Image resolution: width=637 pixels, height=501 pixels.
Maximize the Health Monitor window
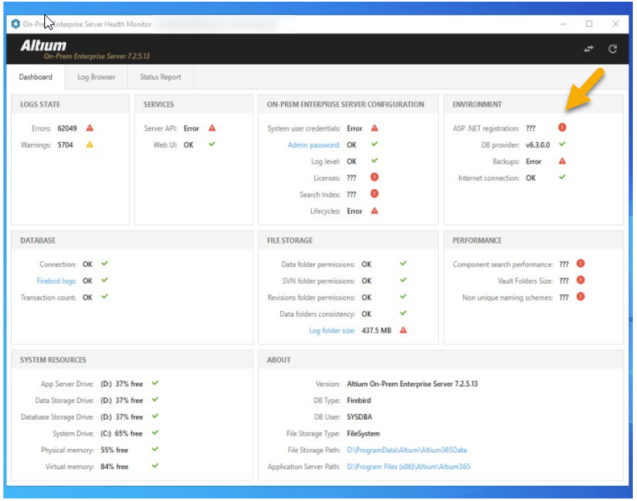point(589,24)
